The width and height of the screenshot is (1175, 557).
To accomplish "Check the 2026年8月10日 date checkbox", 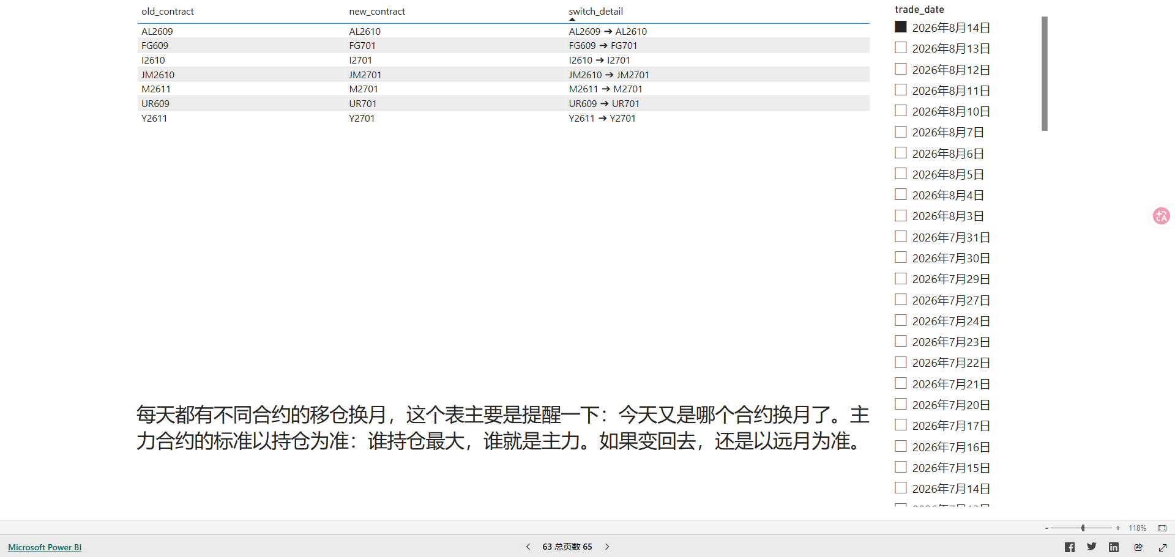I will pyautogui.click(x=901, y=111).
